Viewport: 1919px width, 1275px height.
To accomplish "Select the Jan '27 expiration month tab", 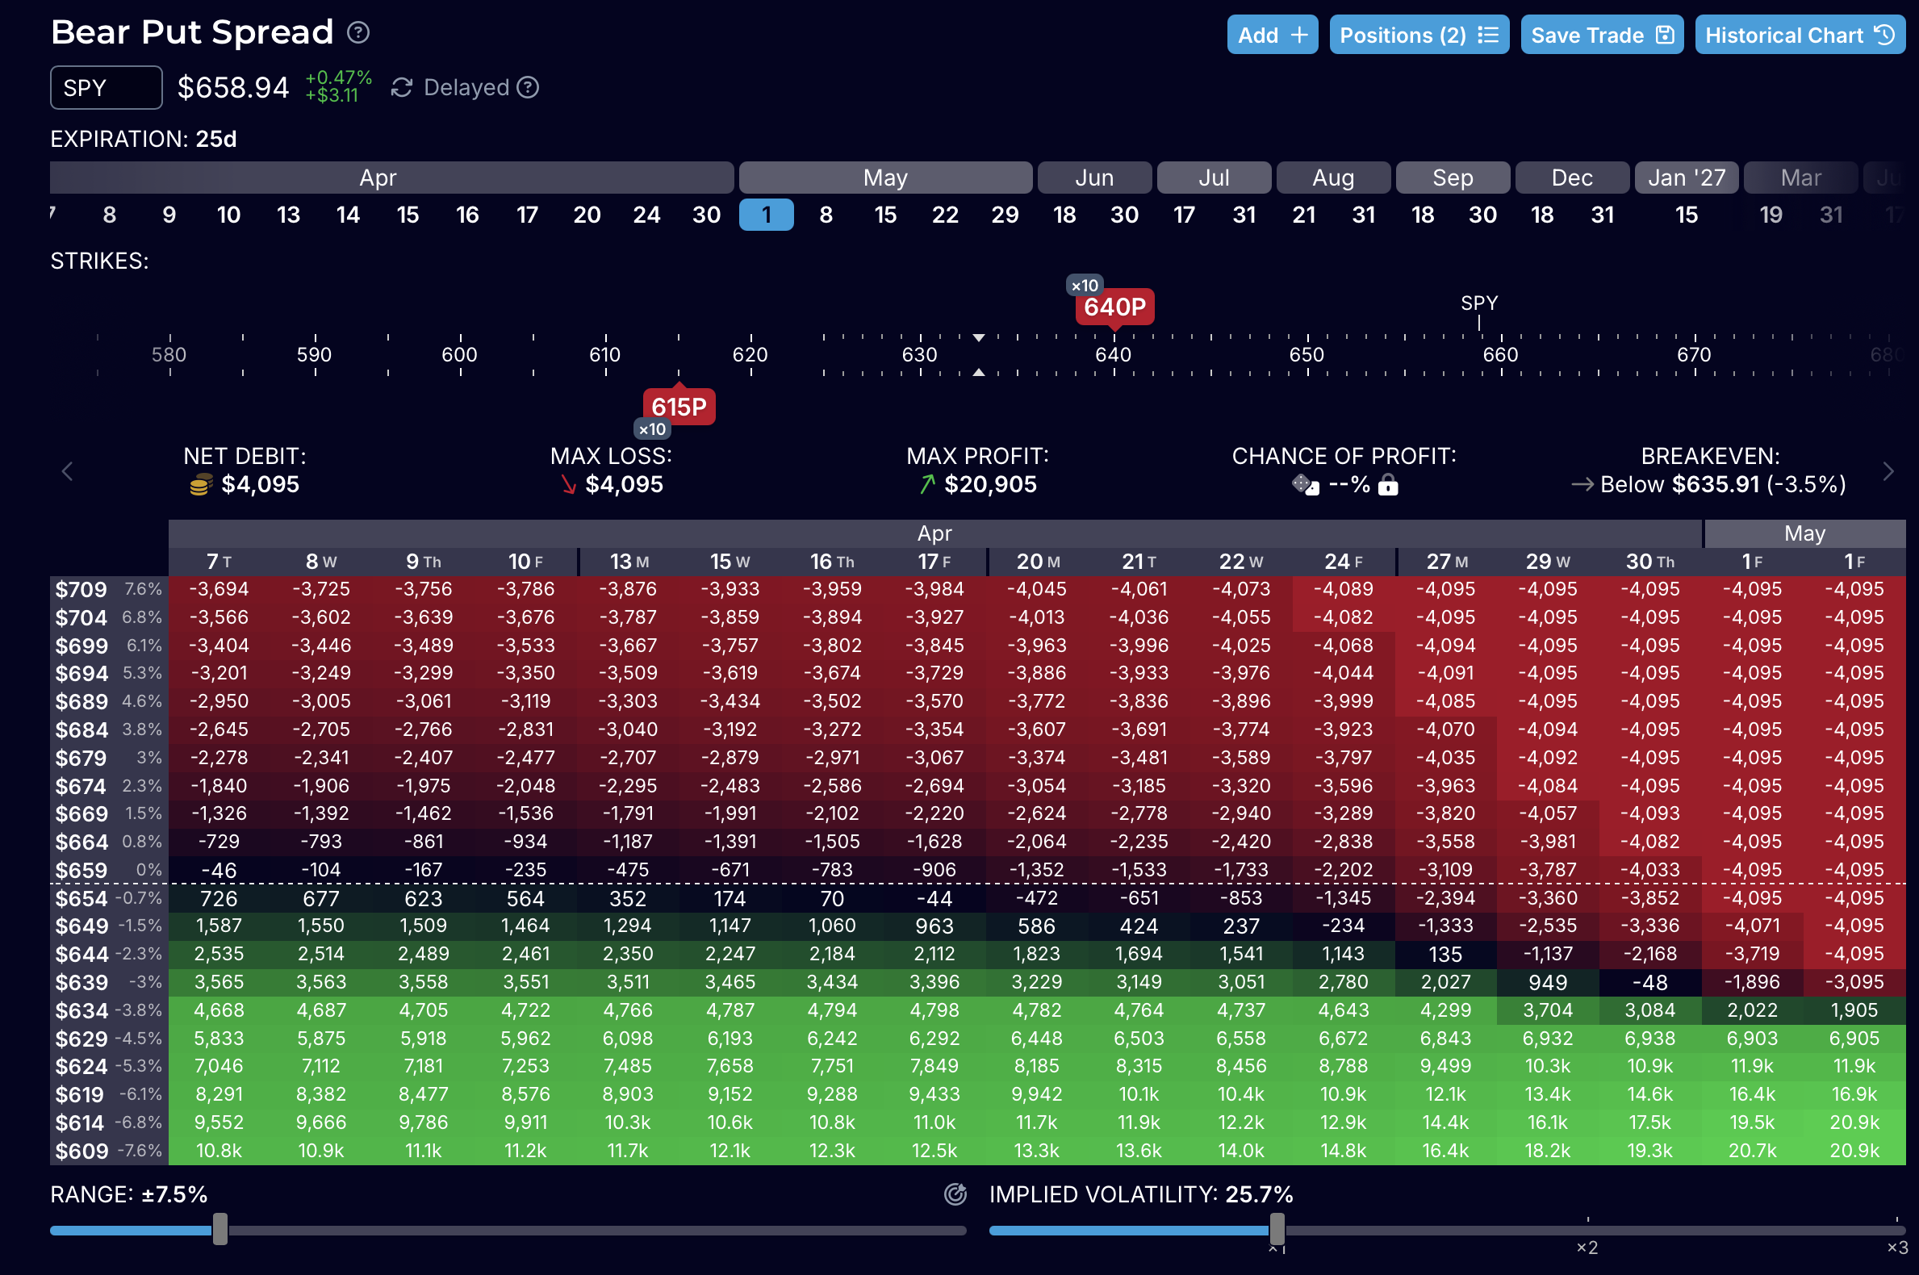I will click(x=1686, y=178).
